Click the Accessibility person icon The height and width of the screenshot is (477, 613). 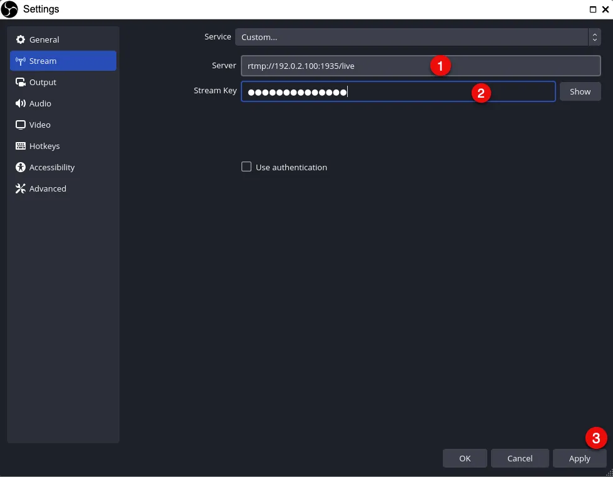coord(20,168)
